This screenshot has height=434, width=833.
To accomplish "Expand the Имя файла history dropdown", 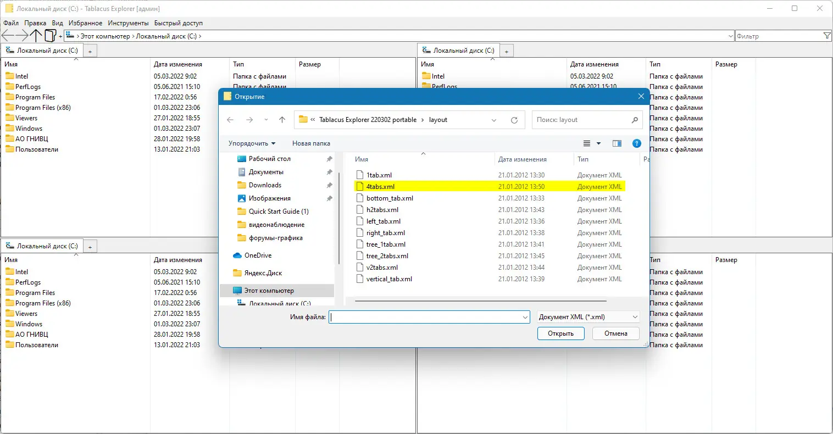I will [525, 317].
